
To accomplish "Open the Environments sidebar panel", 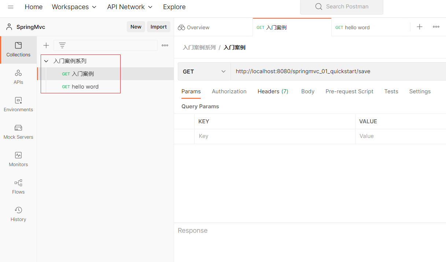I will click(18, 105).
